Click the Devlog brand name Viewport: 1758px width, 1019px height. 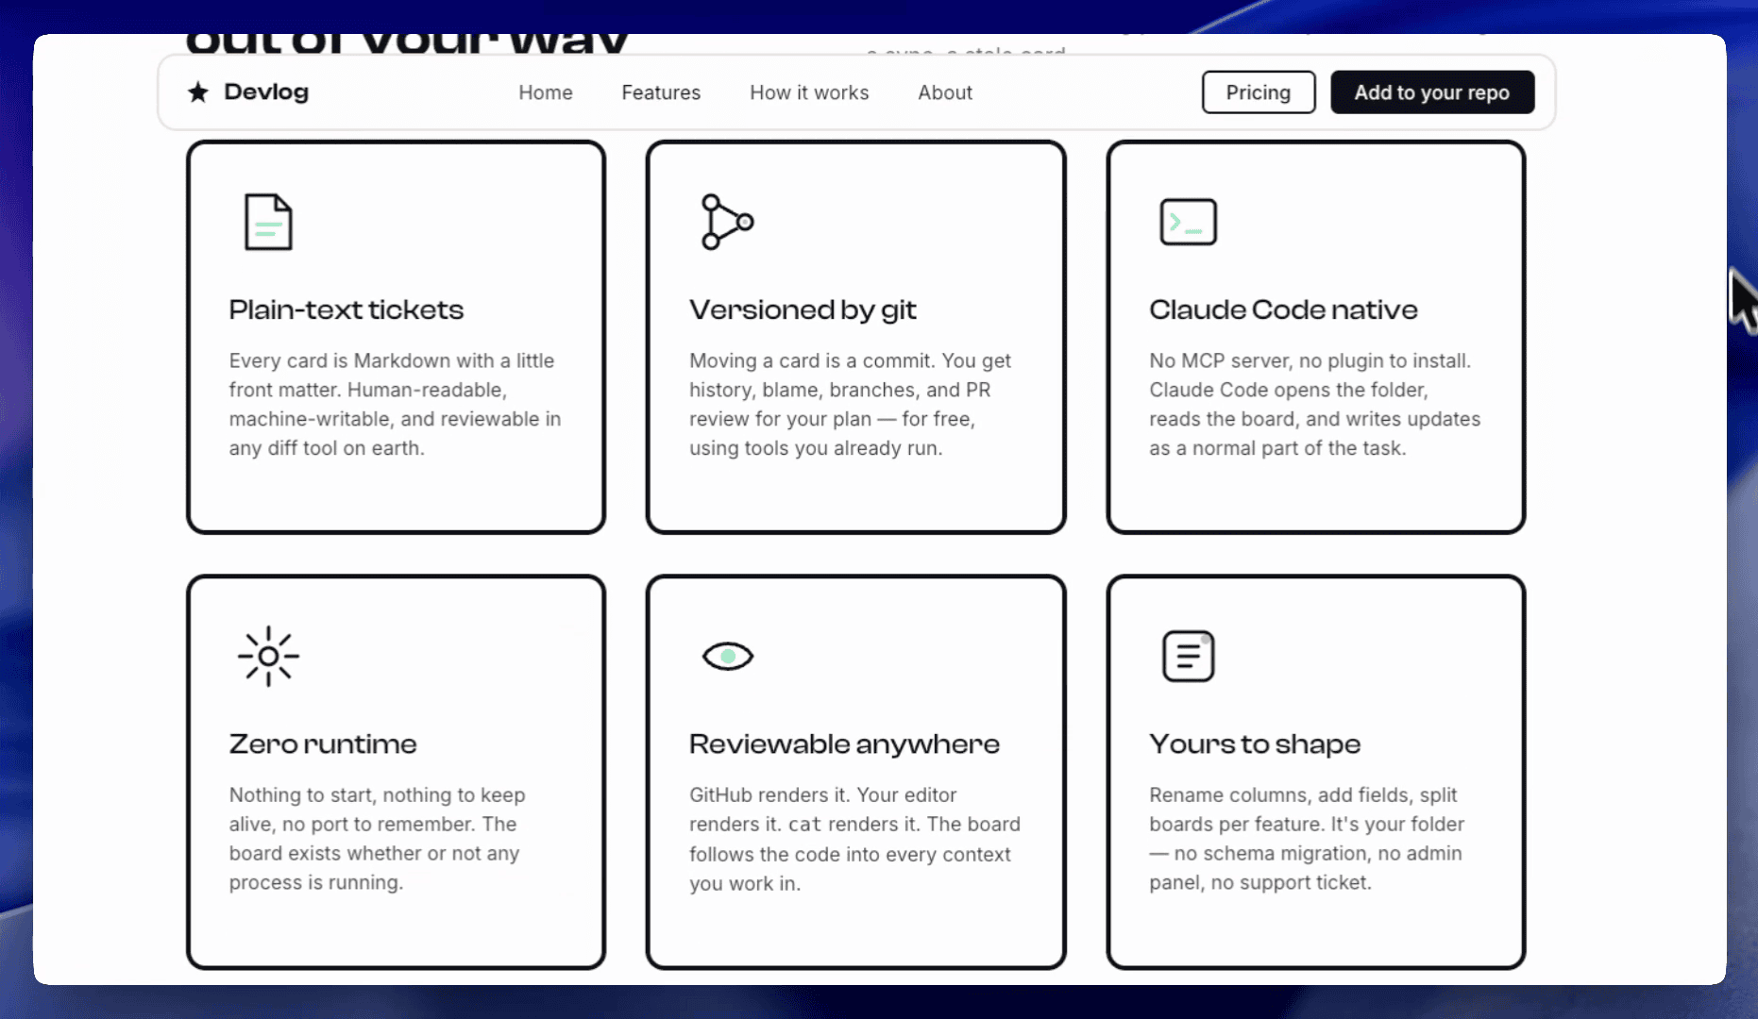(266, 92)
